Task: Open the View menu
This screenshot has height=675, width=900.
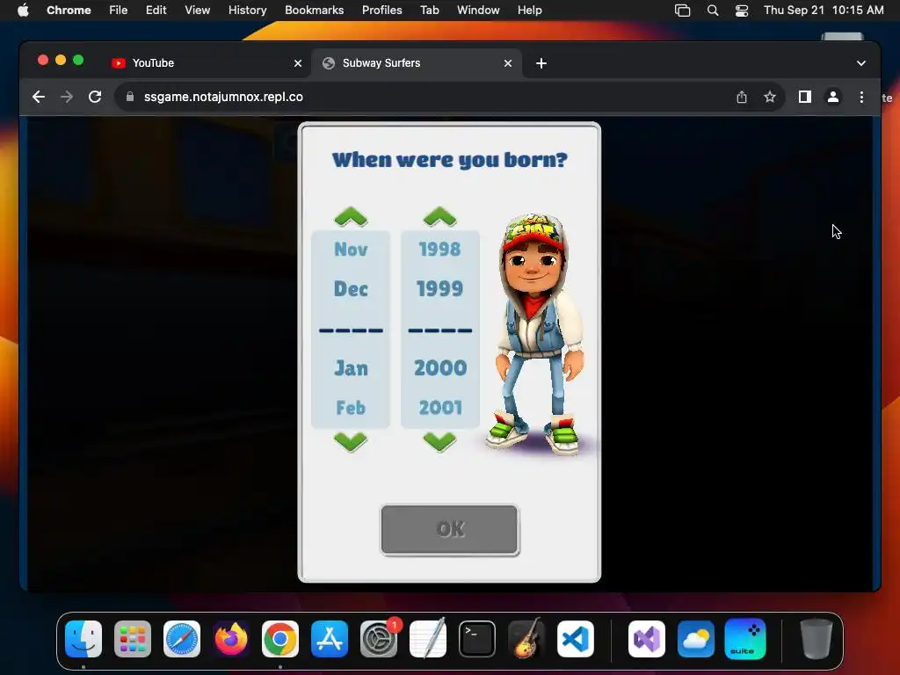Action: point(198,11)
